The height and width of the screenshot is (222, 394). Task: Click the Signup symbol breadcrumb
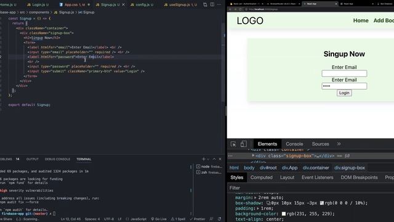tap(86, 12)
